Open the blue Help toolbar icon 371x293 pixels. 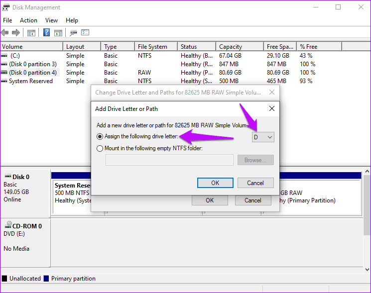(x=46, y=32)
